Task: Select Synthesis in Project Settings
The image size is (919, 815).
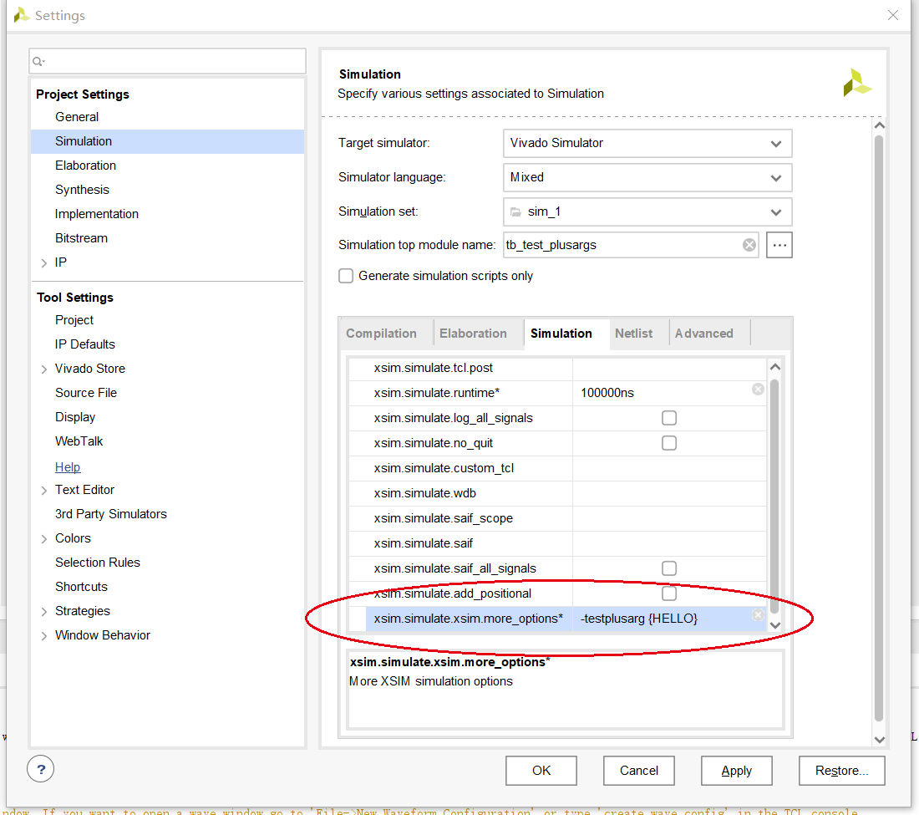Action: [82, 190]
